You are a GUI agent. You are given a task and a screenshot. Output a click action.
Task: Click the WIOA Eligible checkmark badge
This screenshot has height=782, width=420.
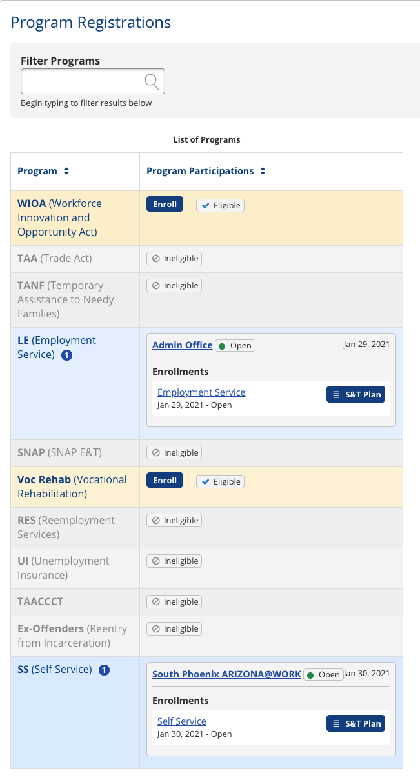coord(220,205)
